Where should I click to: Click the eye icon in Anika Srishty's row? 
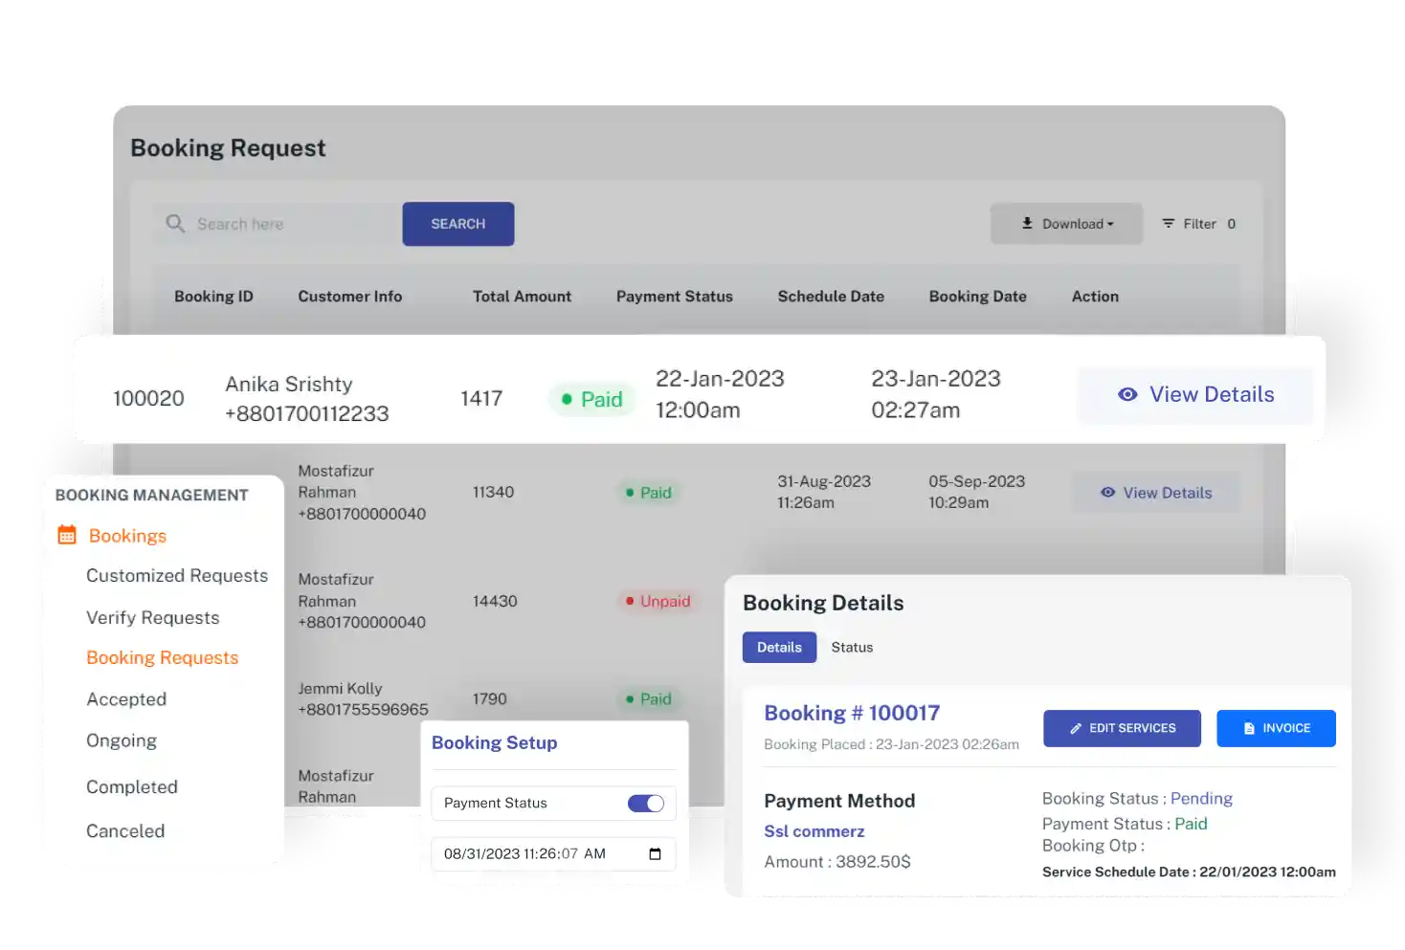(1127, 394)
